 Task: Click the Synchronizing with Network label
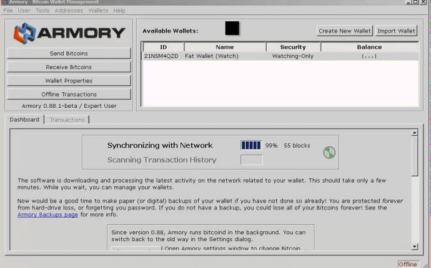point(160,145)
